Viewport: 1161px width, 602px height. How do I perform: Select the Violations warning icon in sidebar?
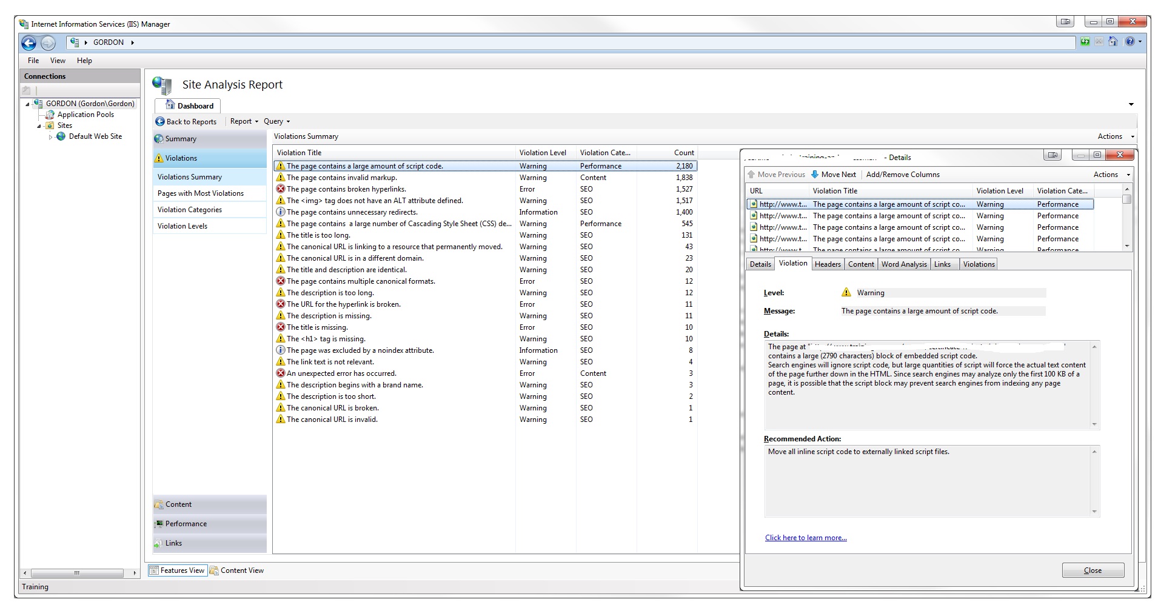pos(159,158)
